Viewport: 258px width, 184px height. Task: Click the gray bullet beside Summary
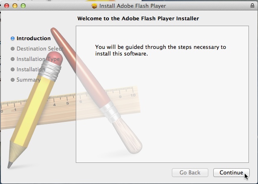click(x=13, y=80)
